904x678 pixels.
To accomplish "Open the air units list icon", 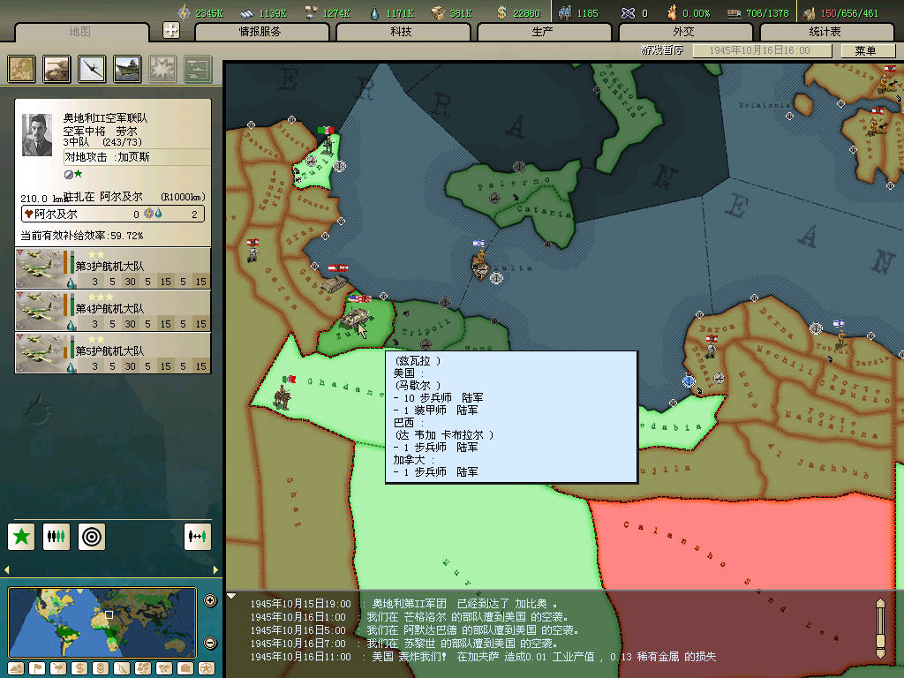I will click(92, 69).
